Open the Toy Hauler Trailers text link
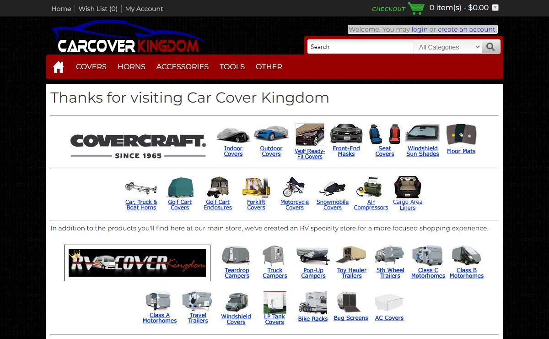Screen dimensions: 549x339 [x=352, y=273]
